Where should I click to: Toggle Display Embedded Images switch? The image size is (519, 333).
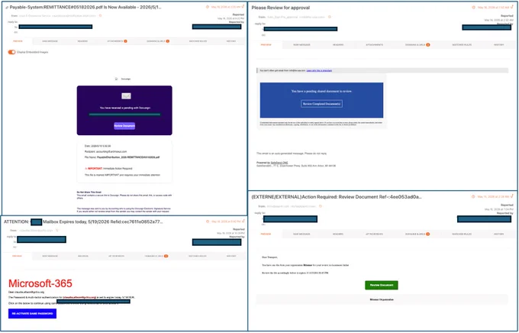pos(11,52)
